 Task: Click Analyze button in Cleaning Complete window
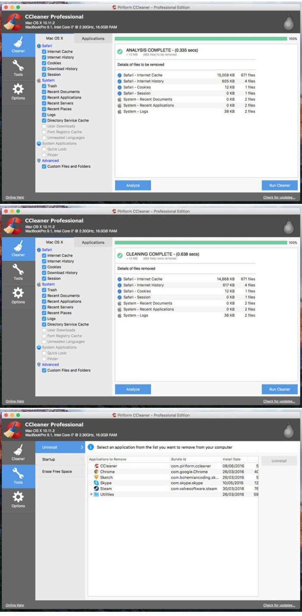point(133,389)
